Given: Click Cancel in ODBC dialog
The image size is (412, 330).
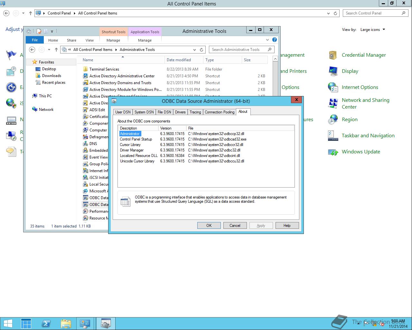Looking at the screenshot, I should (235, 226).
